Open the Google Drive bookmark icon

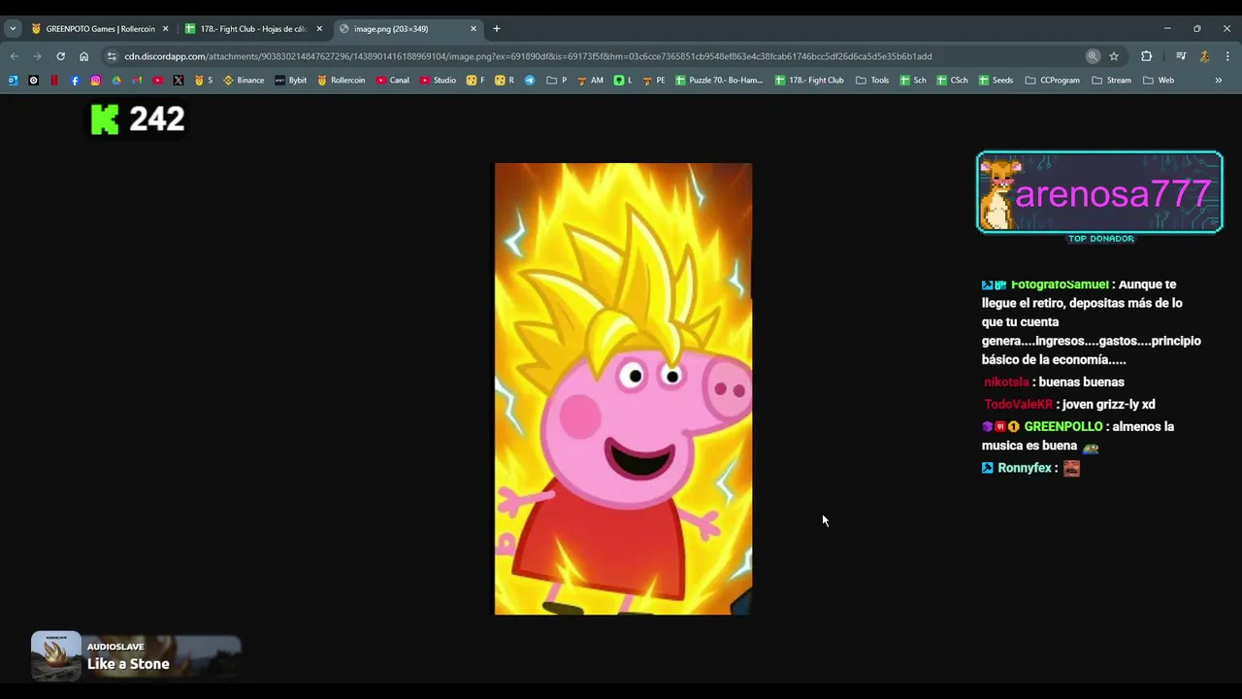(116, 81)
